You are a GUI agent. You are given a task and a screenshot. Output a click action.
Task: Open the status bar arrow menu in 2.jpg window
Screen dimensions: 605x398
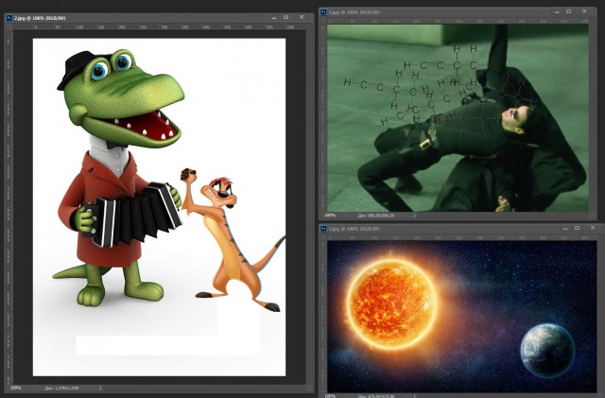pos(100,389)
